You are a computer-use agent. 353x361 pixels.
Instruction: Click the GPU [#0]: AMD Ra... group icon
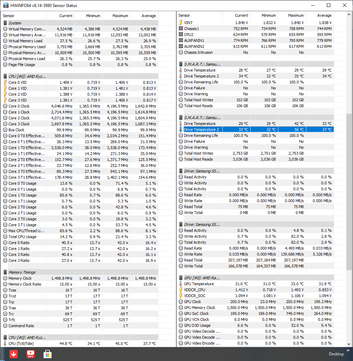click(x=181, y=278)
